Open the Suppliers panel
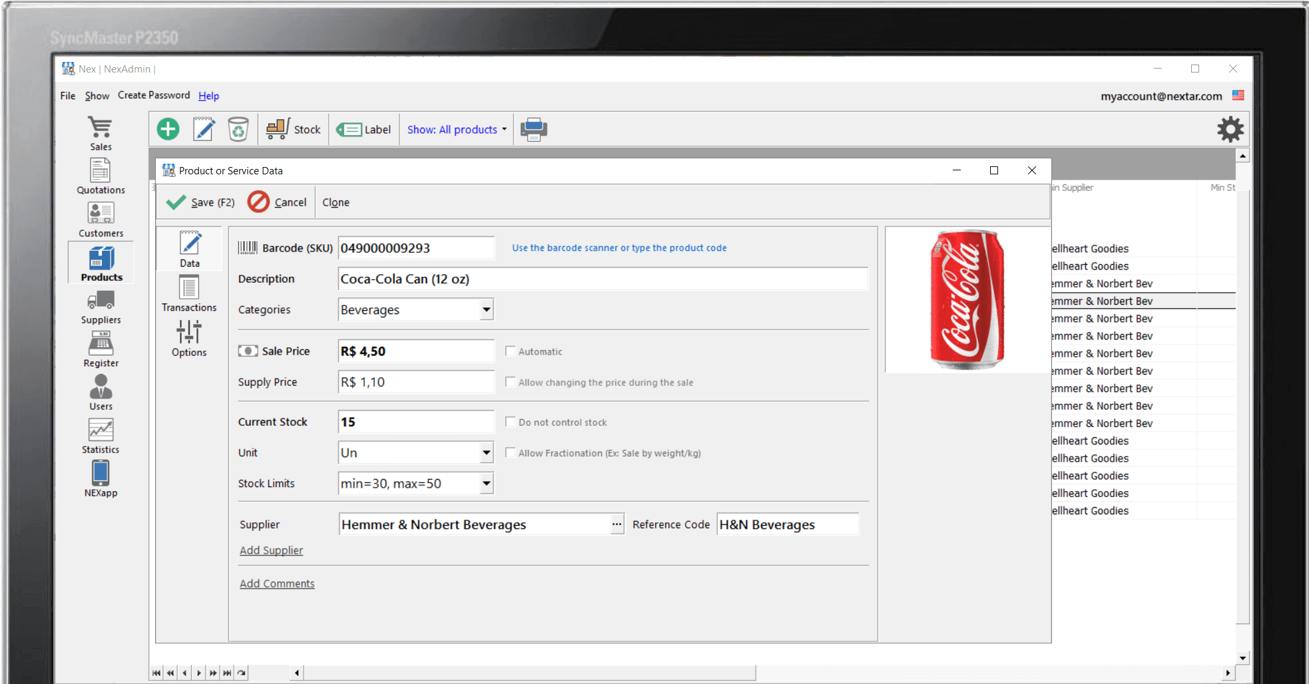This screenshot has height=684, width=1309. click(x=101, y=305)
